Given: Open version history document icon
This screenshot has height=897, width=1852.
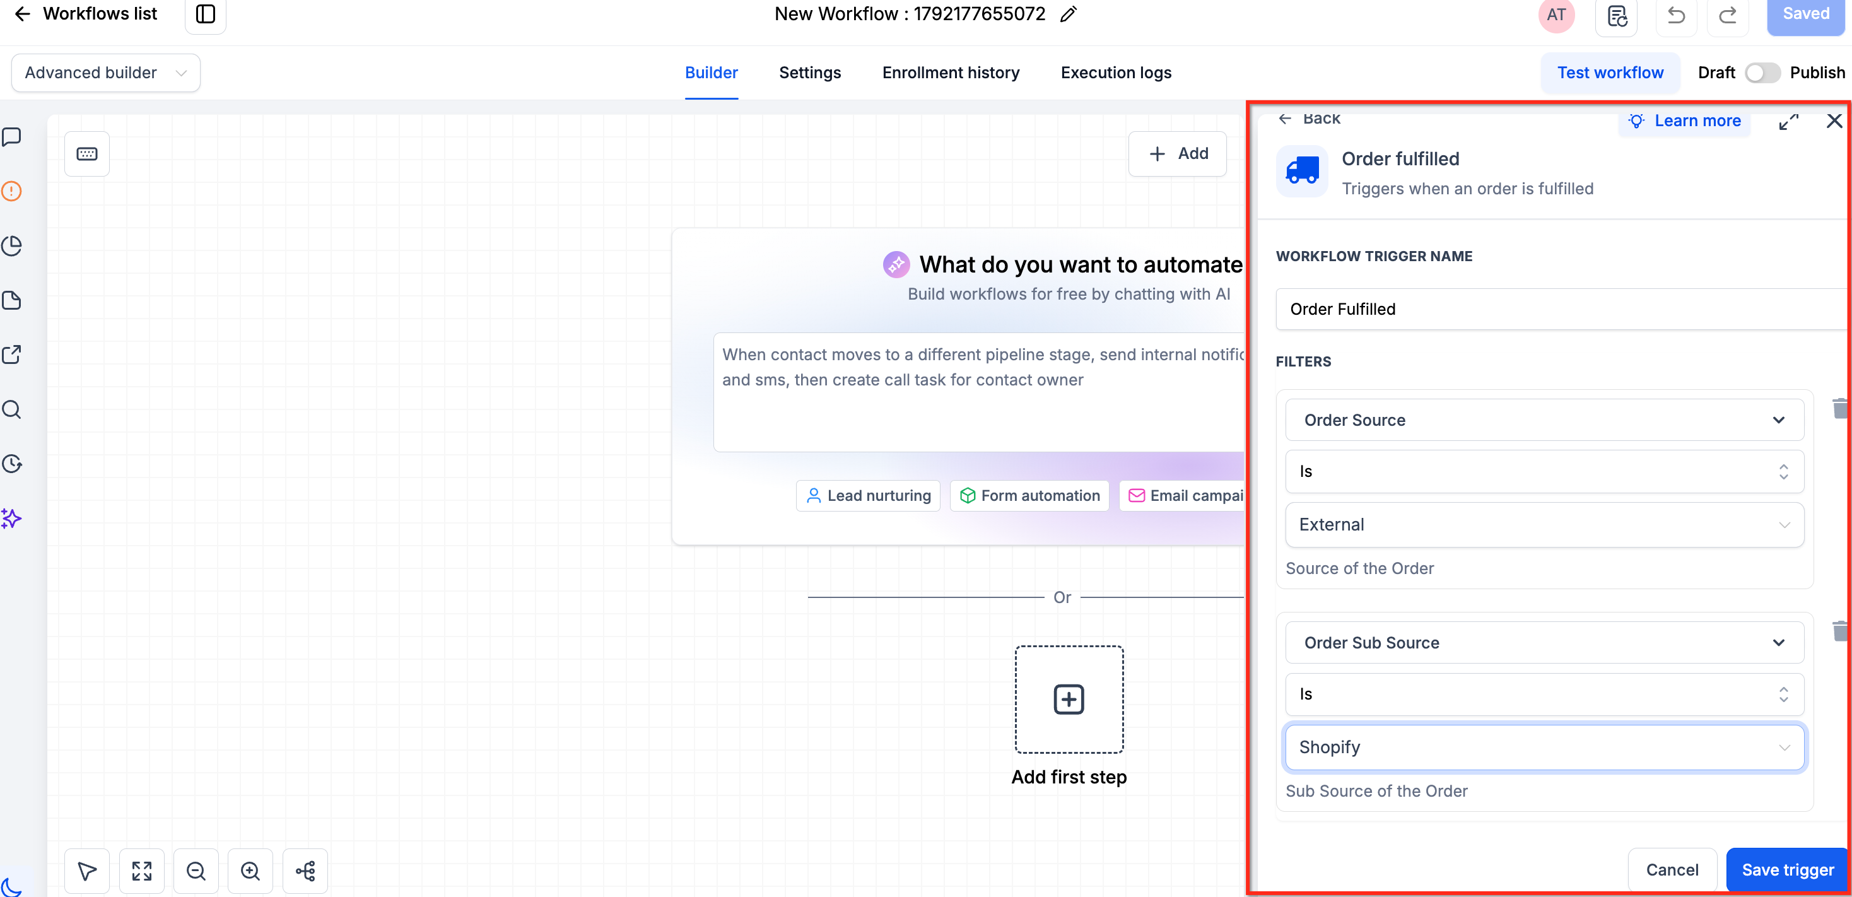Looking at the screenshot, I should 1617,15.
